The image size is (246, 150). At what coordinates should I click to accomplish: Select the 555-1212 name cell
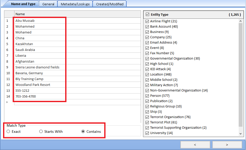78,91
